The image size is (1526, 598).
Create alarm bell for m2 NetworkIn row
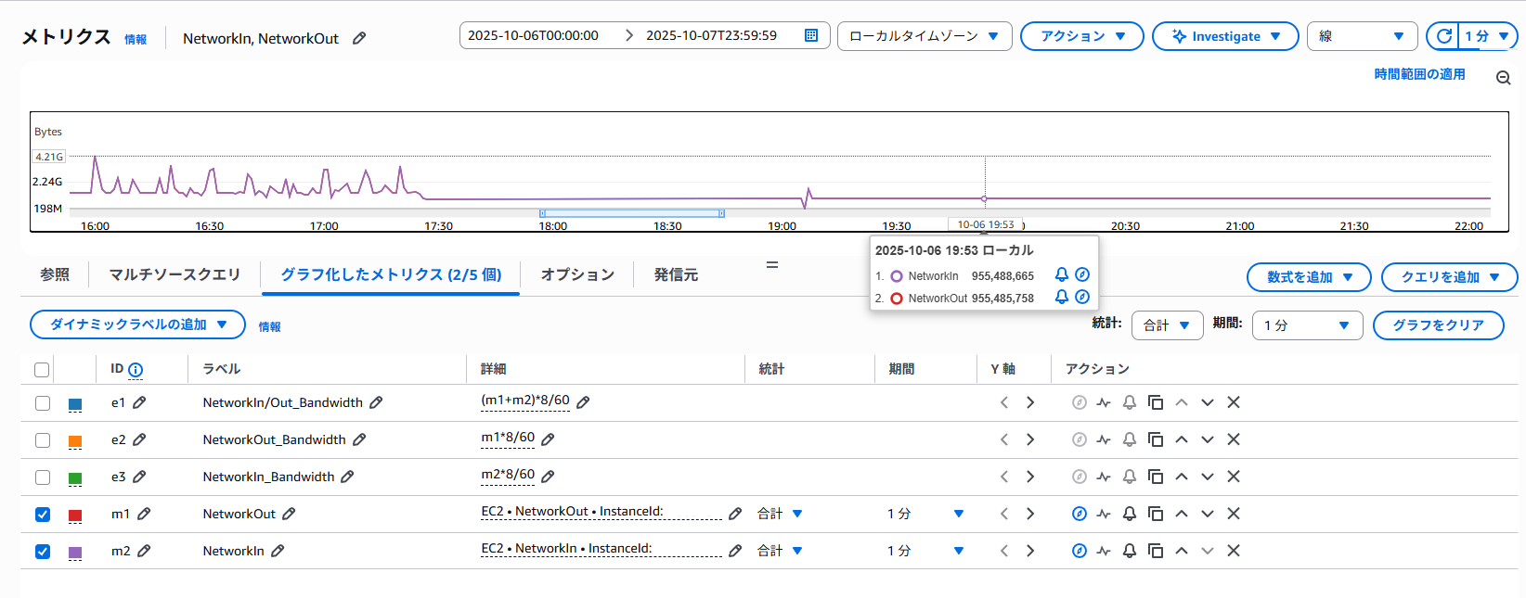pyautogui.click(x=1129, y=551)
